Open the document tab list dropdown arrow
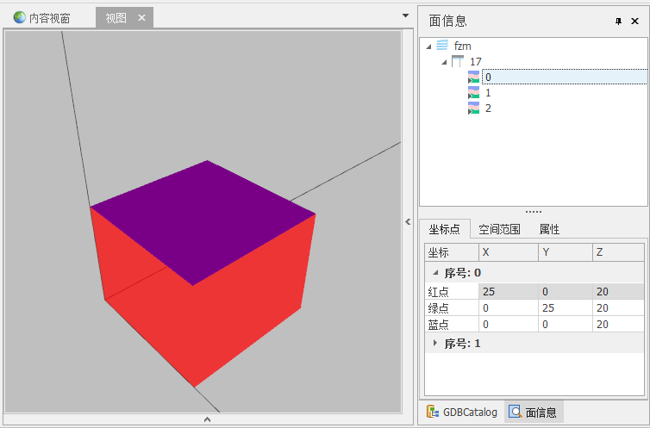 [x=405, y=16]
